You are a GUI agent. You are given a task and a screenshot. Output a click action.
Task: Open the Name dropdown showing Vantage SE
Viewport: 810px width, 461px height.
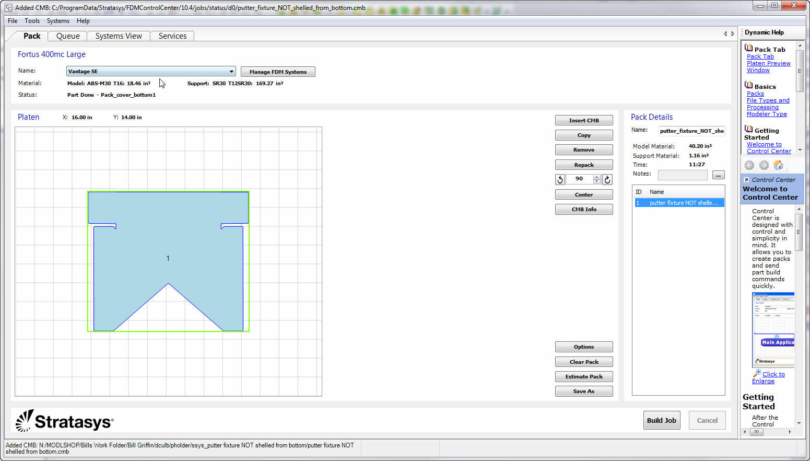click(x=151, y=72)
